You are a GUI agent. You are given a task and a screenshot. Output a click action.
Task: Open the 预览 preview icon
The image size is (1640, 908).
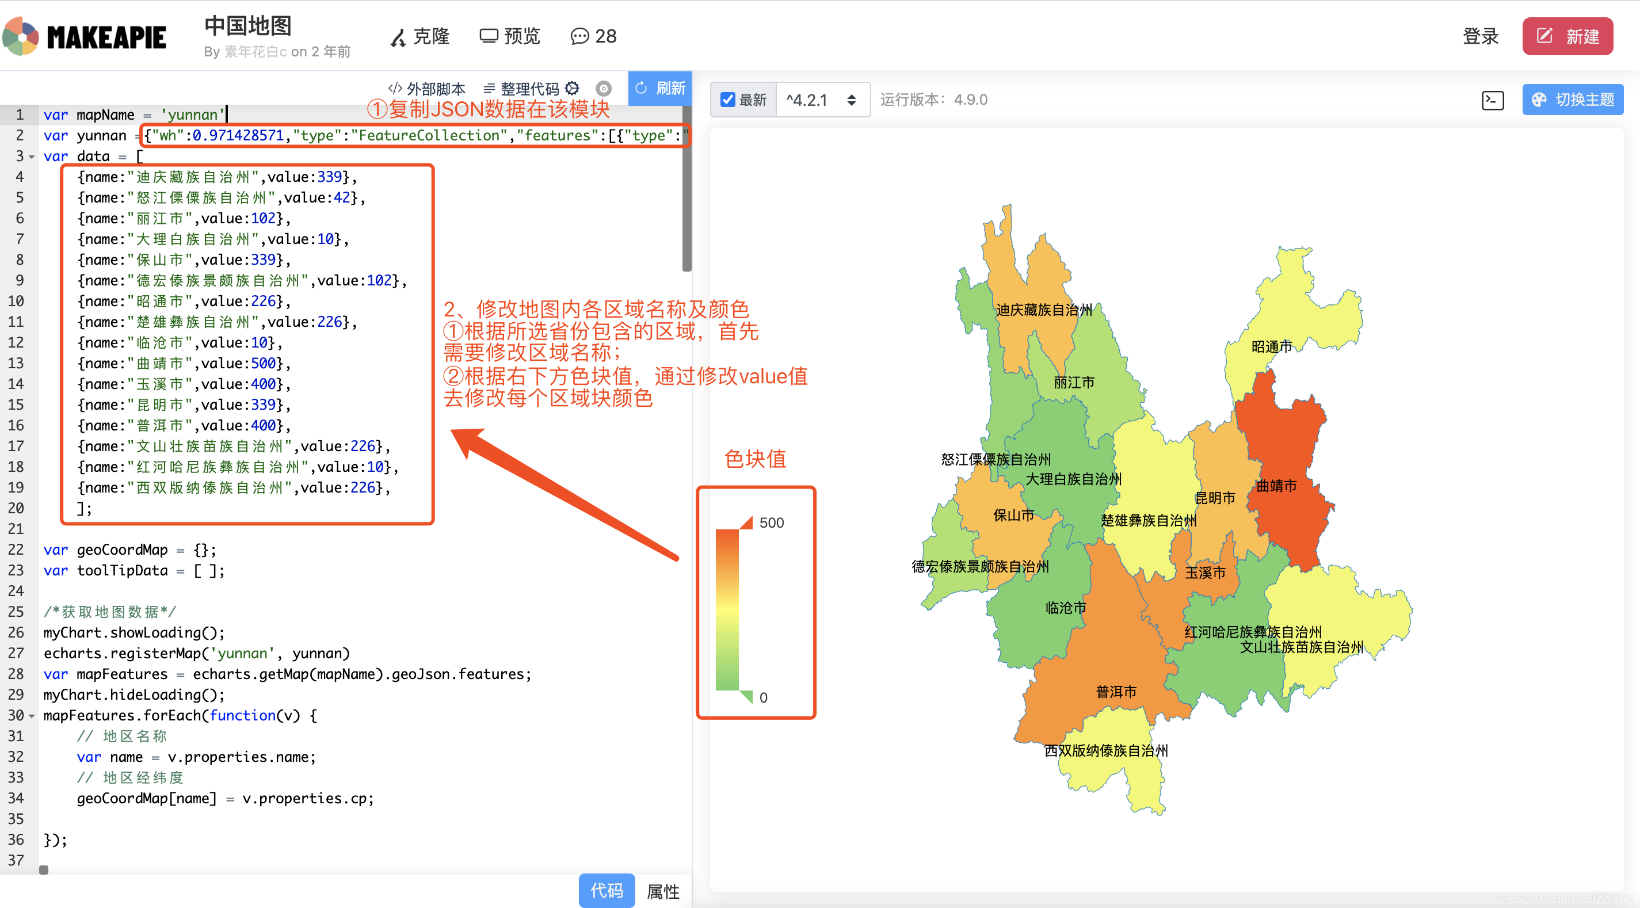(x=489, y=36)
